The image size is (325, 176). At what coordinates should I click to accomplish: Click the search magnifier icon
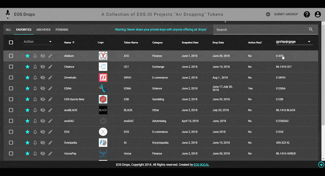311,30
